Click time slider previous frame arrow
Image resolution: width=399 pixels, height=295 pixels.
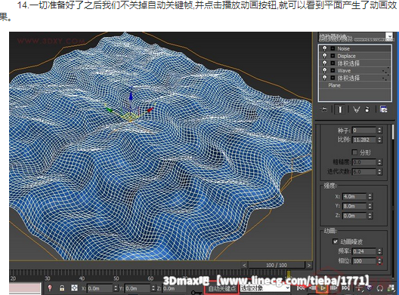pyautogui.click(x=244, y=266)
